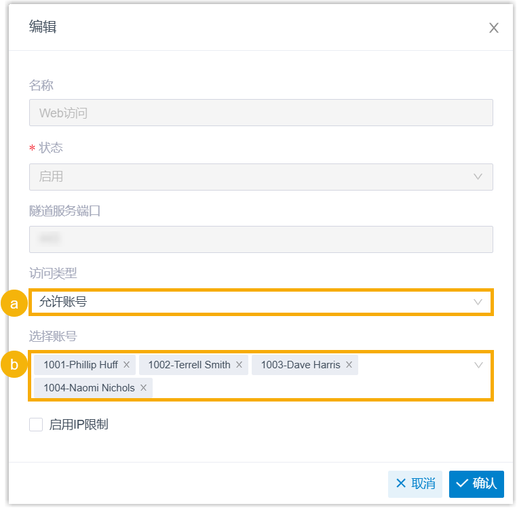
Task: Select the 允许账号 text in 访问类型
Action: pos(63,302)
